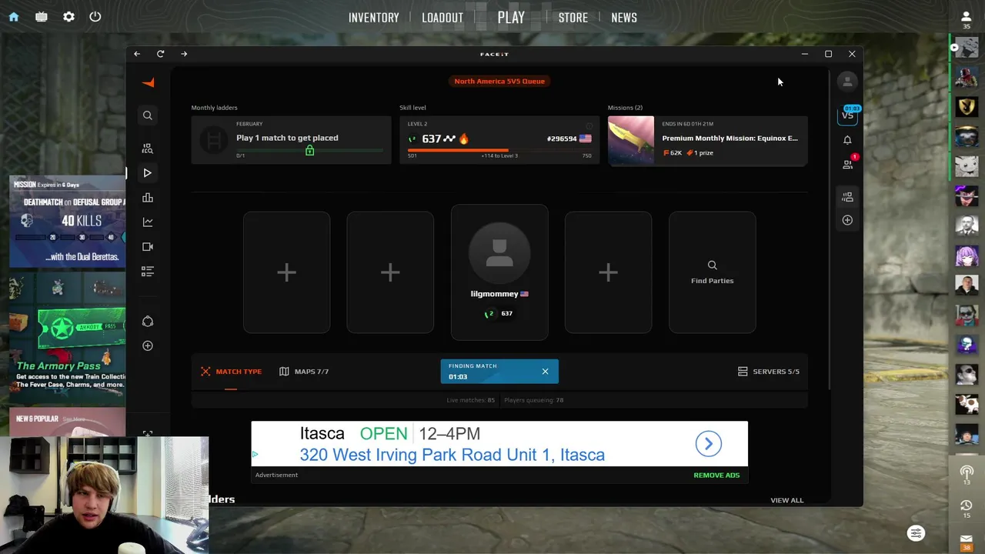The width and height of the screenshot is (985, 554).
Task: Click the North America 5V5 Queue badge
Action: 499,81
